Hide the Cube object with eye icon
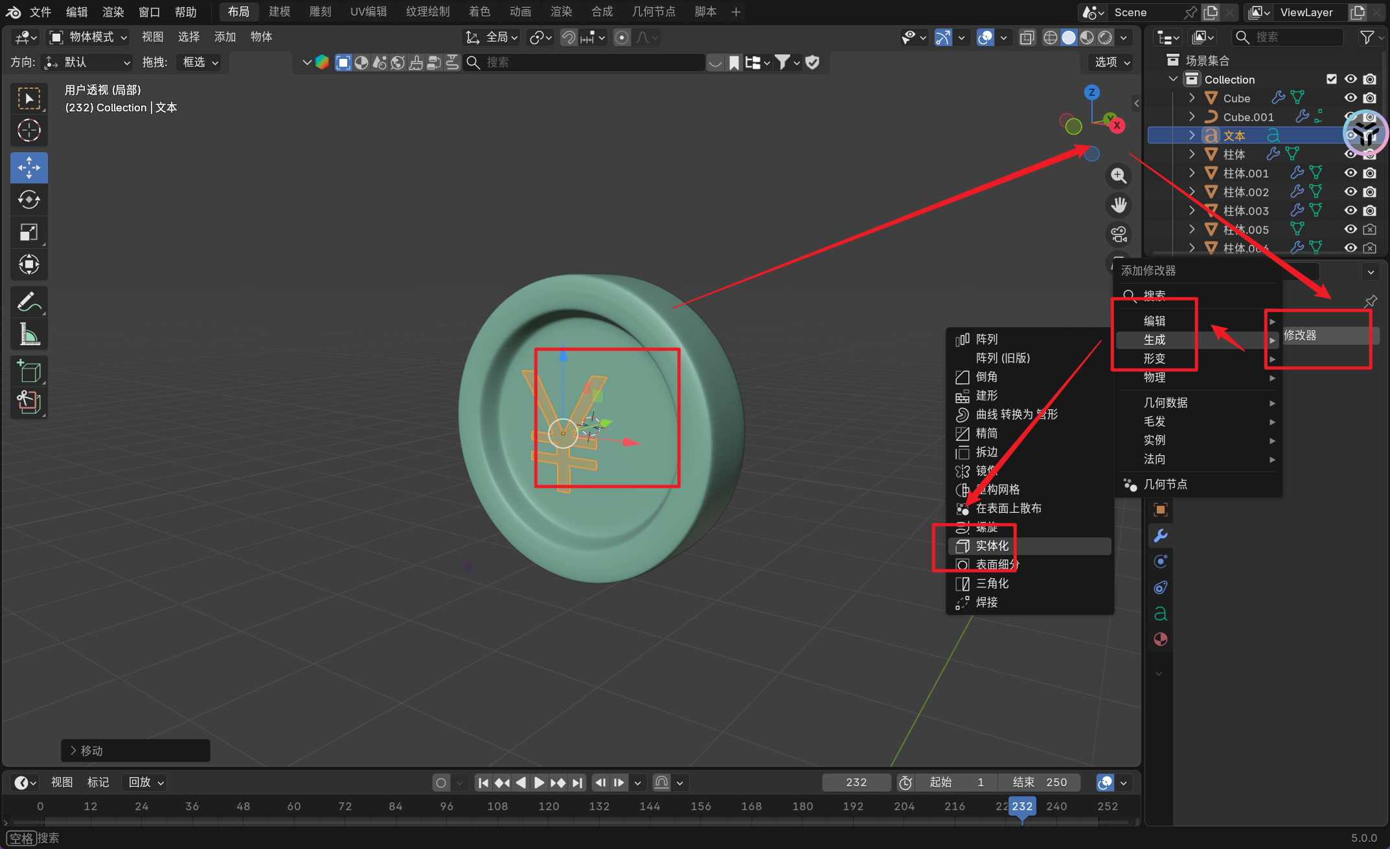 coord(1350,98)
